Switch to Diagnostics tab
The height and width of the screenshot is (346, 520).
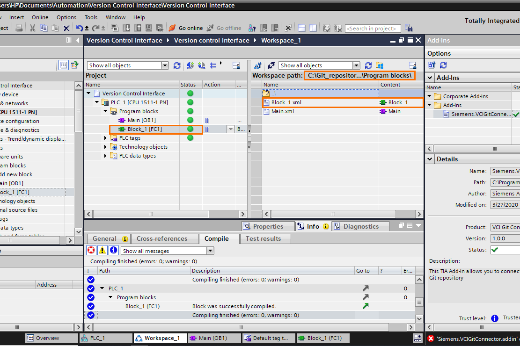point(360,226)
